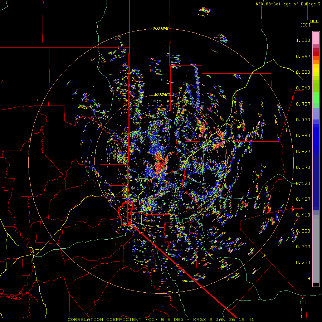Click the 0.307 scale value
Screen dimensions: 322x322
click(303, 247)
